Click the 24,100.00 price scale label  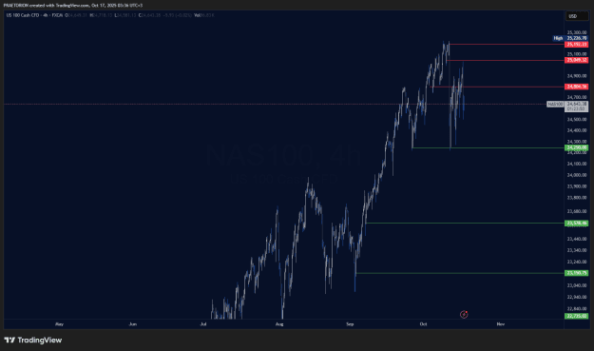click(577, 164)
